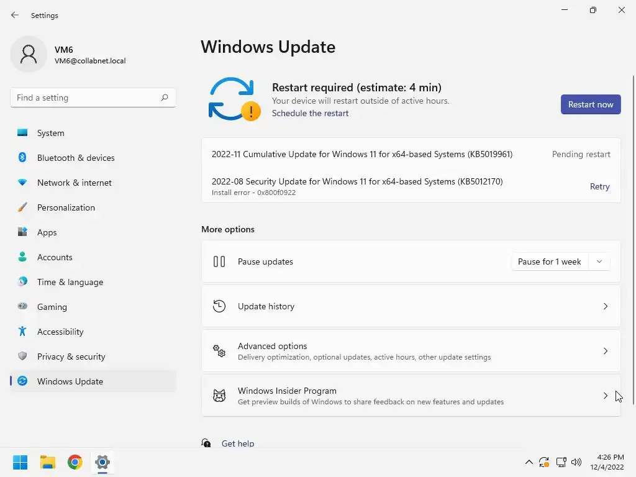Open File Explorer from the taskbar
636x477 pixels.
click(48, 462)
